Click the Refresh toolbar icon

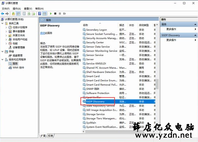click(x=29, y=14)
